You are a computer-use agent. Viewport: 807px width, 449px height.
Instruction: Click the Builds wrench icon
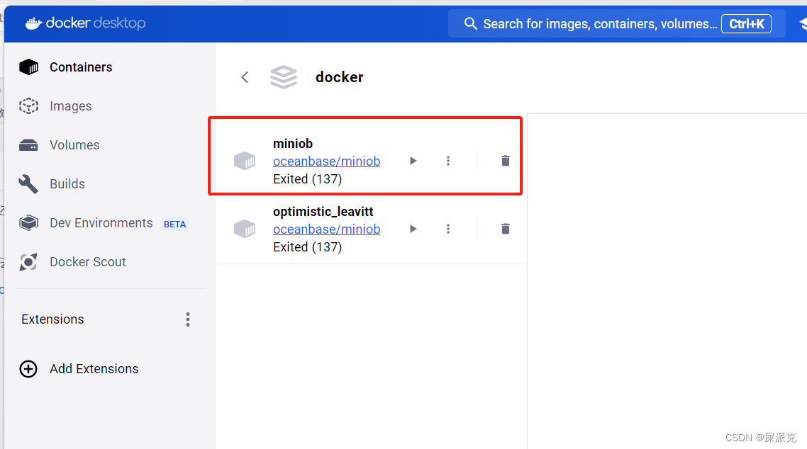tap(28, 184)
